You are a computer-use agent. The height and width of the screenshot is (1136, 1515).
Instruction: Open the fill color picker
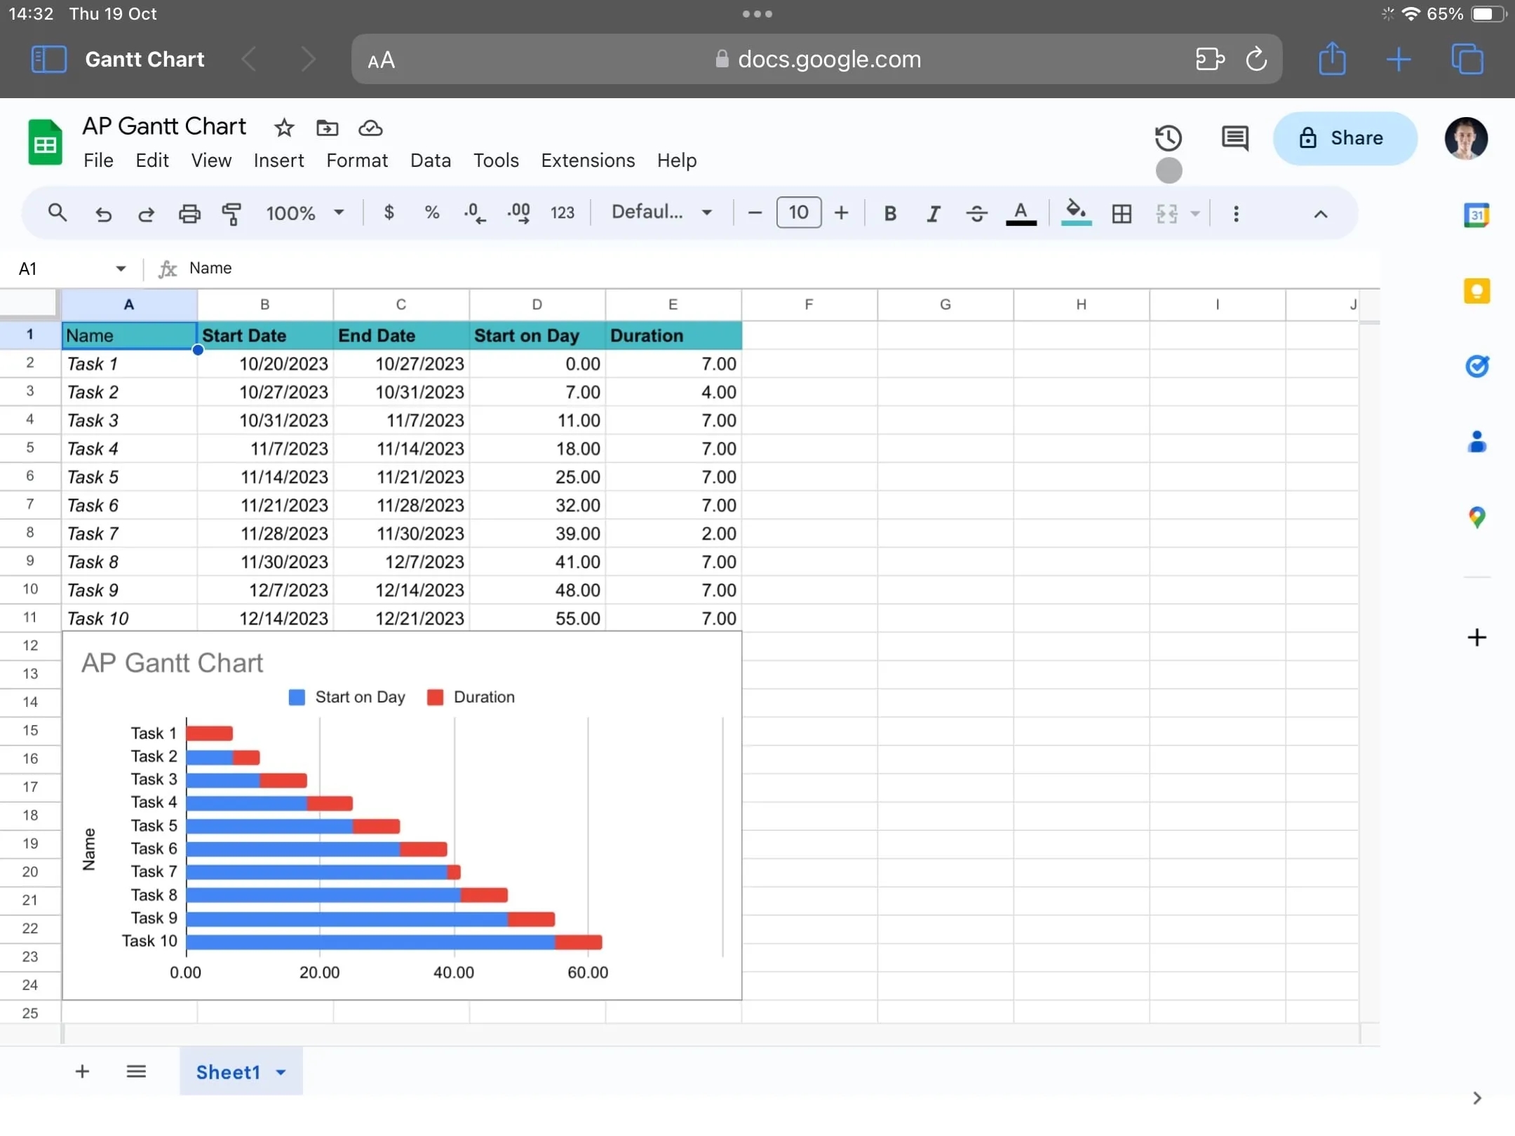[x=1075, y=213]
